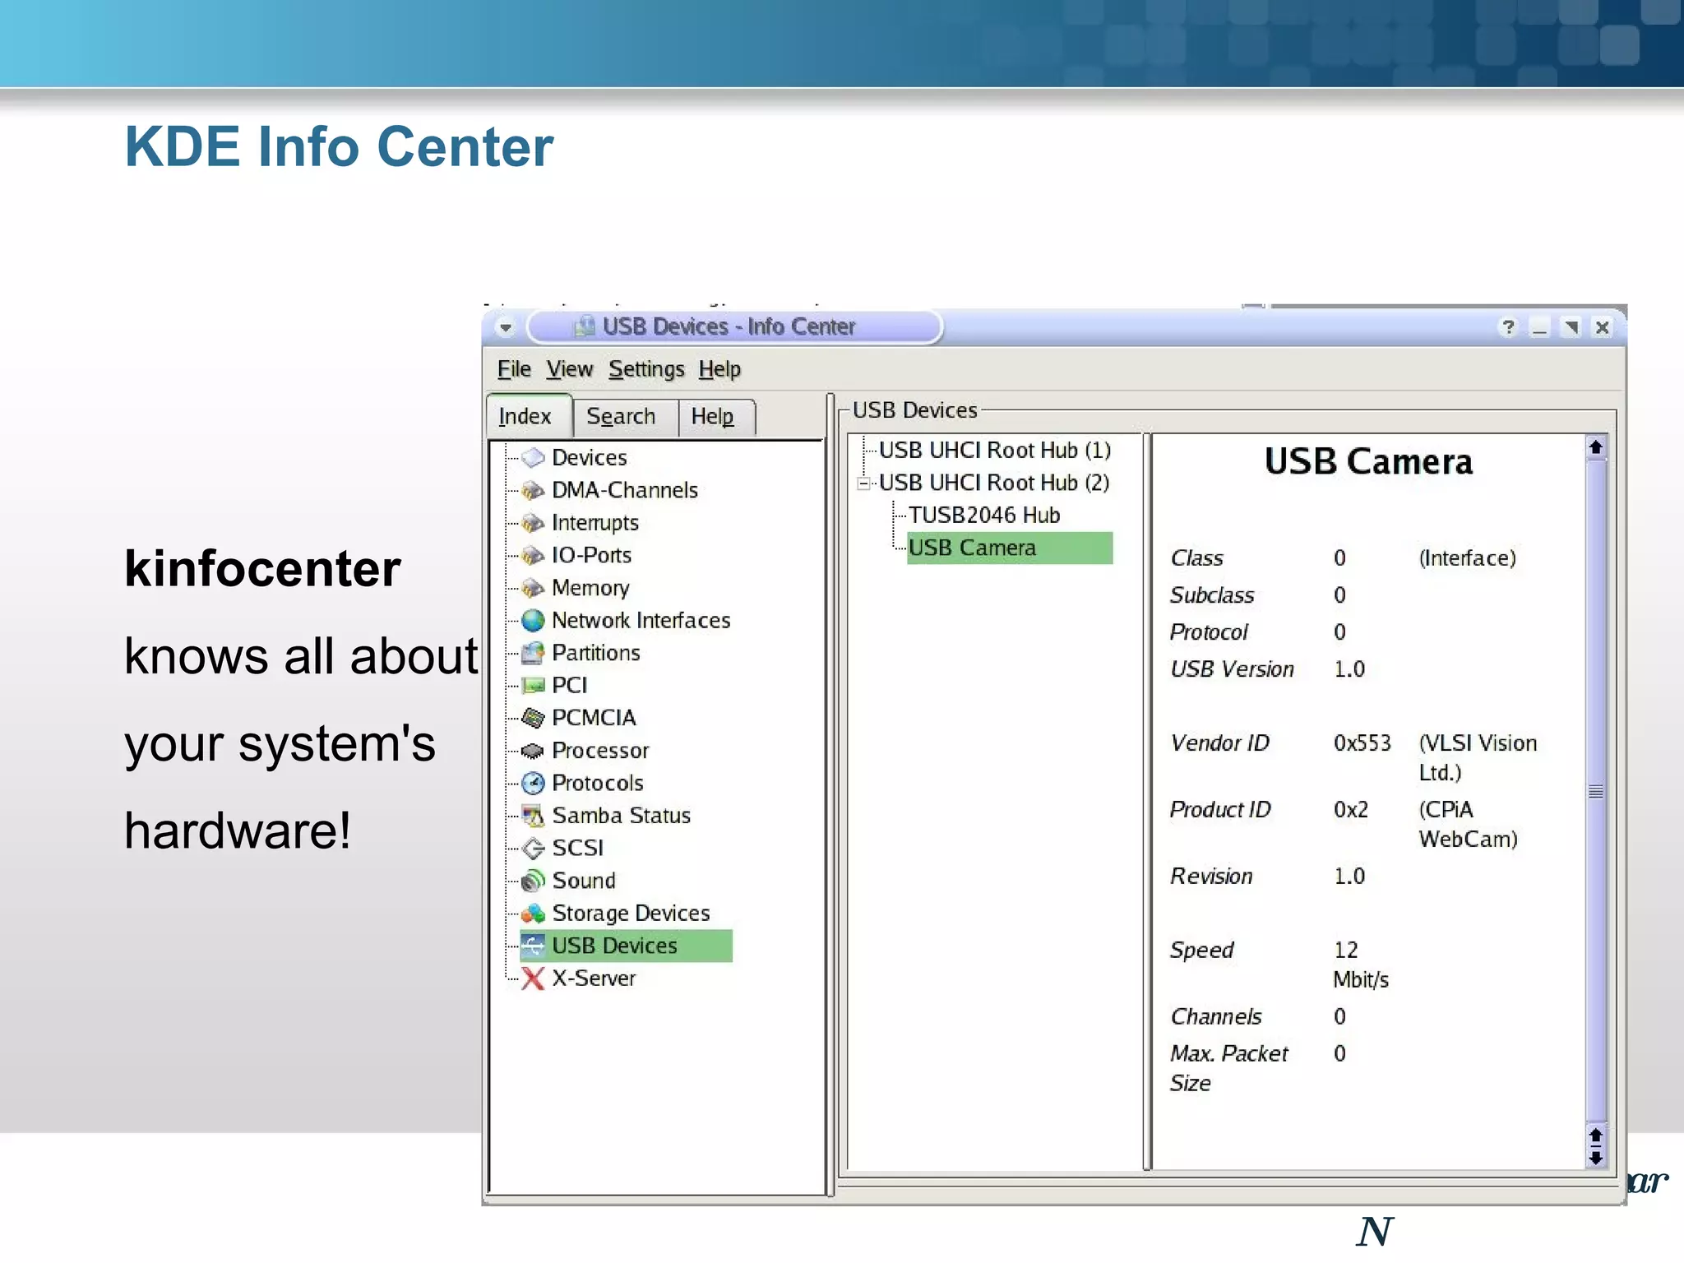1684x1263 pixels.
Task: Click the splitter handle between index and content
Action: (x=830, y=794)
